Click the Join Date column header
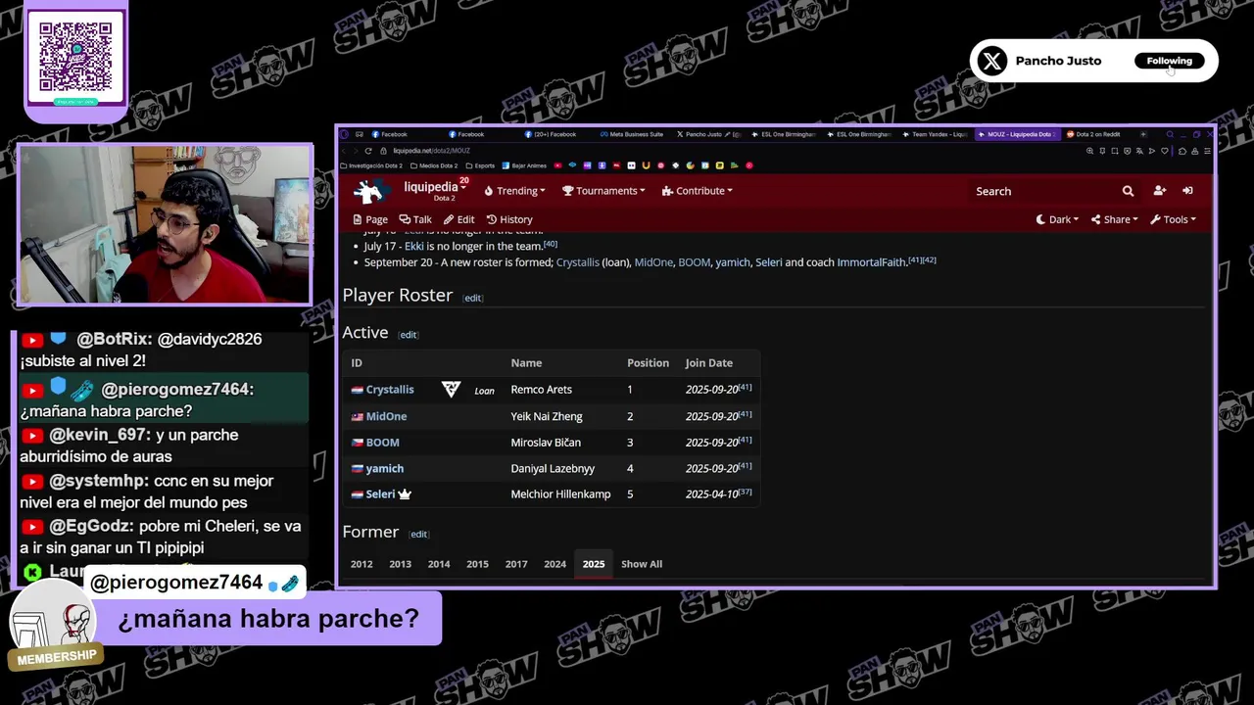The width and height of the screenshot is (1254, 705). (708, 363)
